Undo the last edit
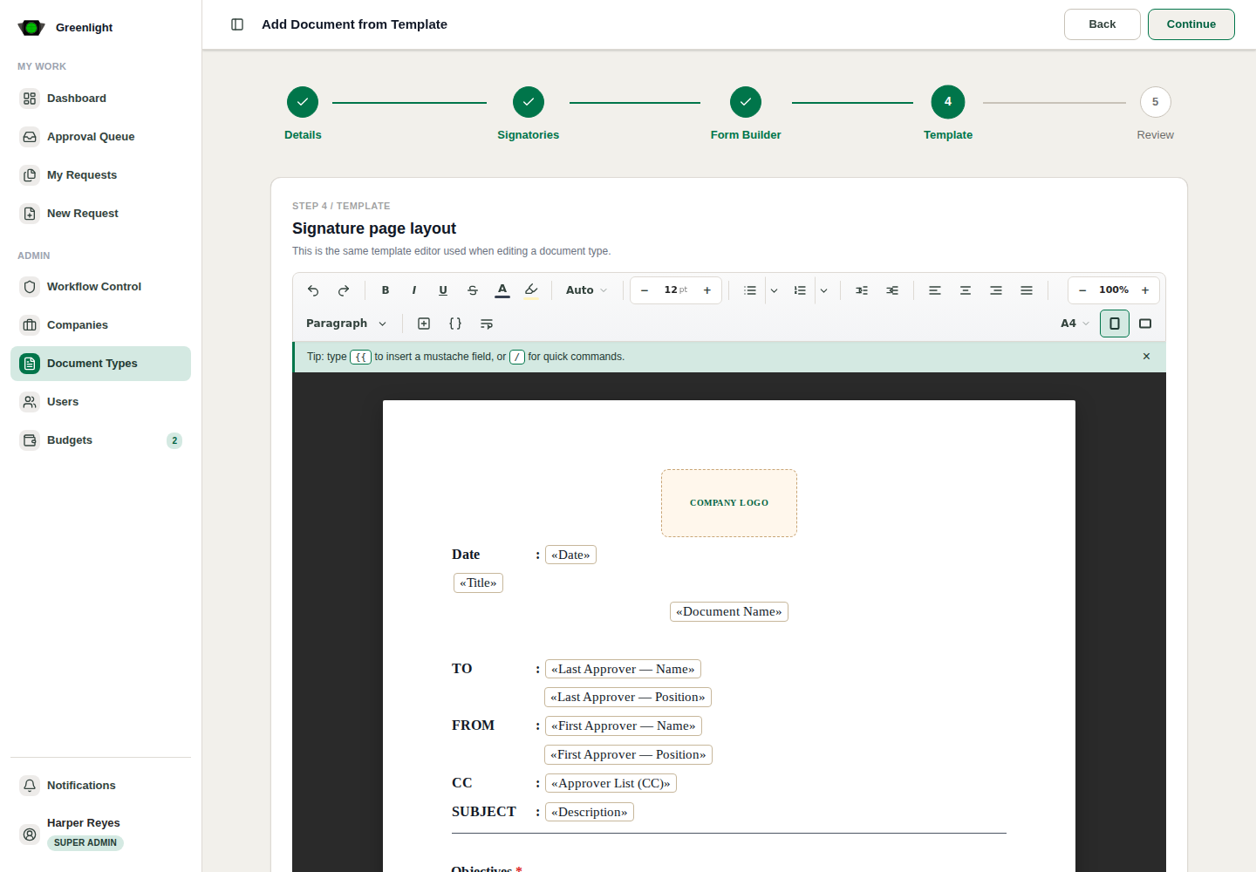1256x872 pixels. click(313, 290)
